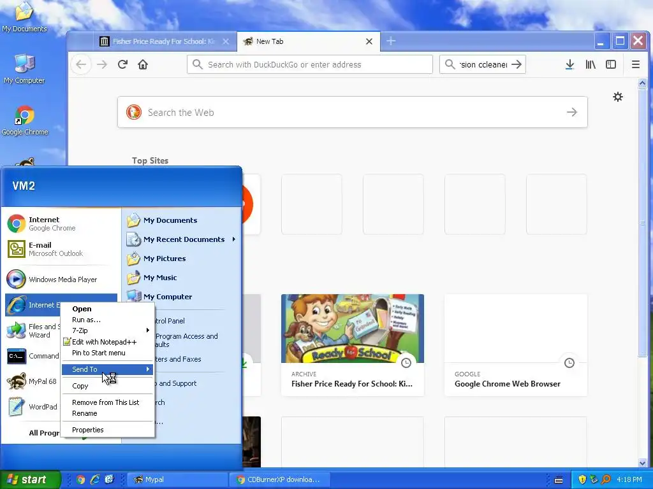Image resolution: width=653 pixels, height=489 pixels.
Task: Open My Music in Start menu
Action: [182, 278]
